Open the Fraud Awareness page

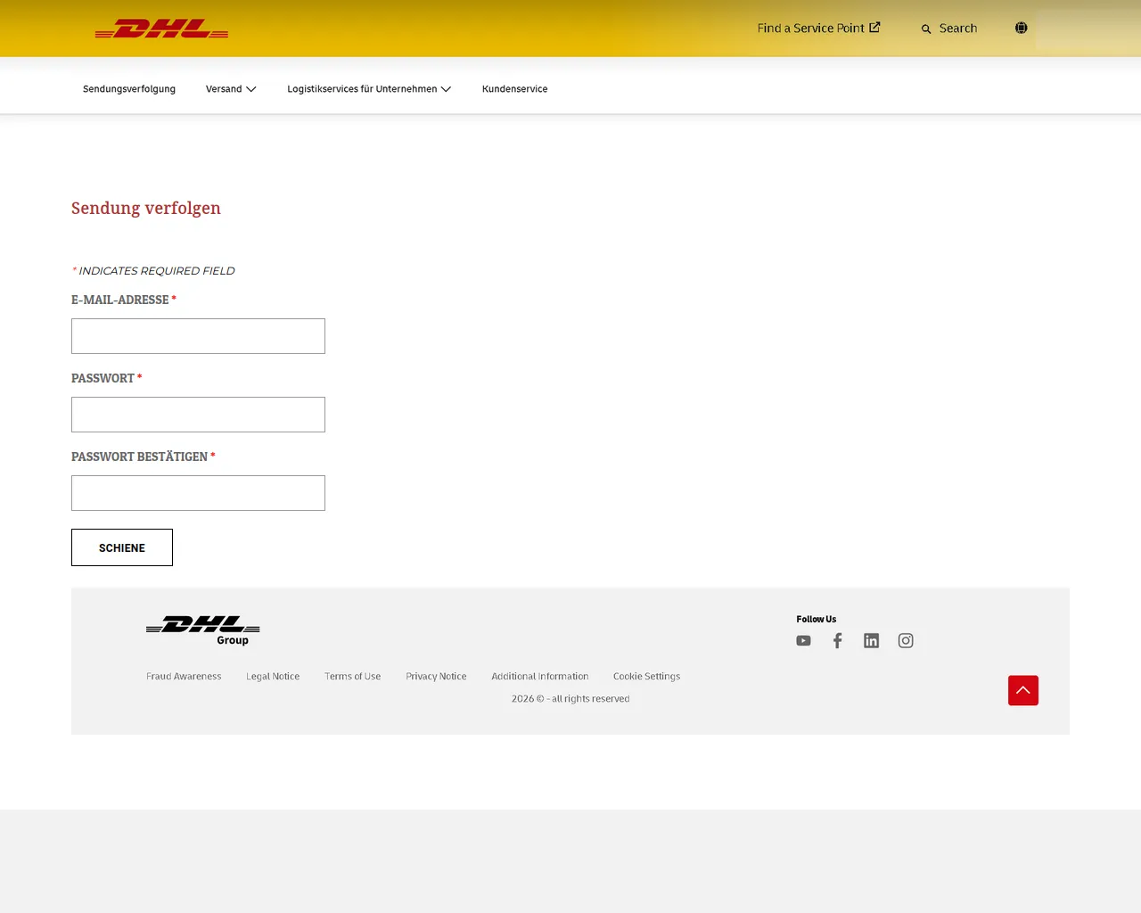tap(183, 676)
